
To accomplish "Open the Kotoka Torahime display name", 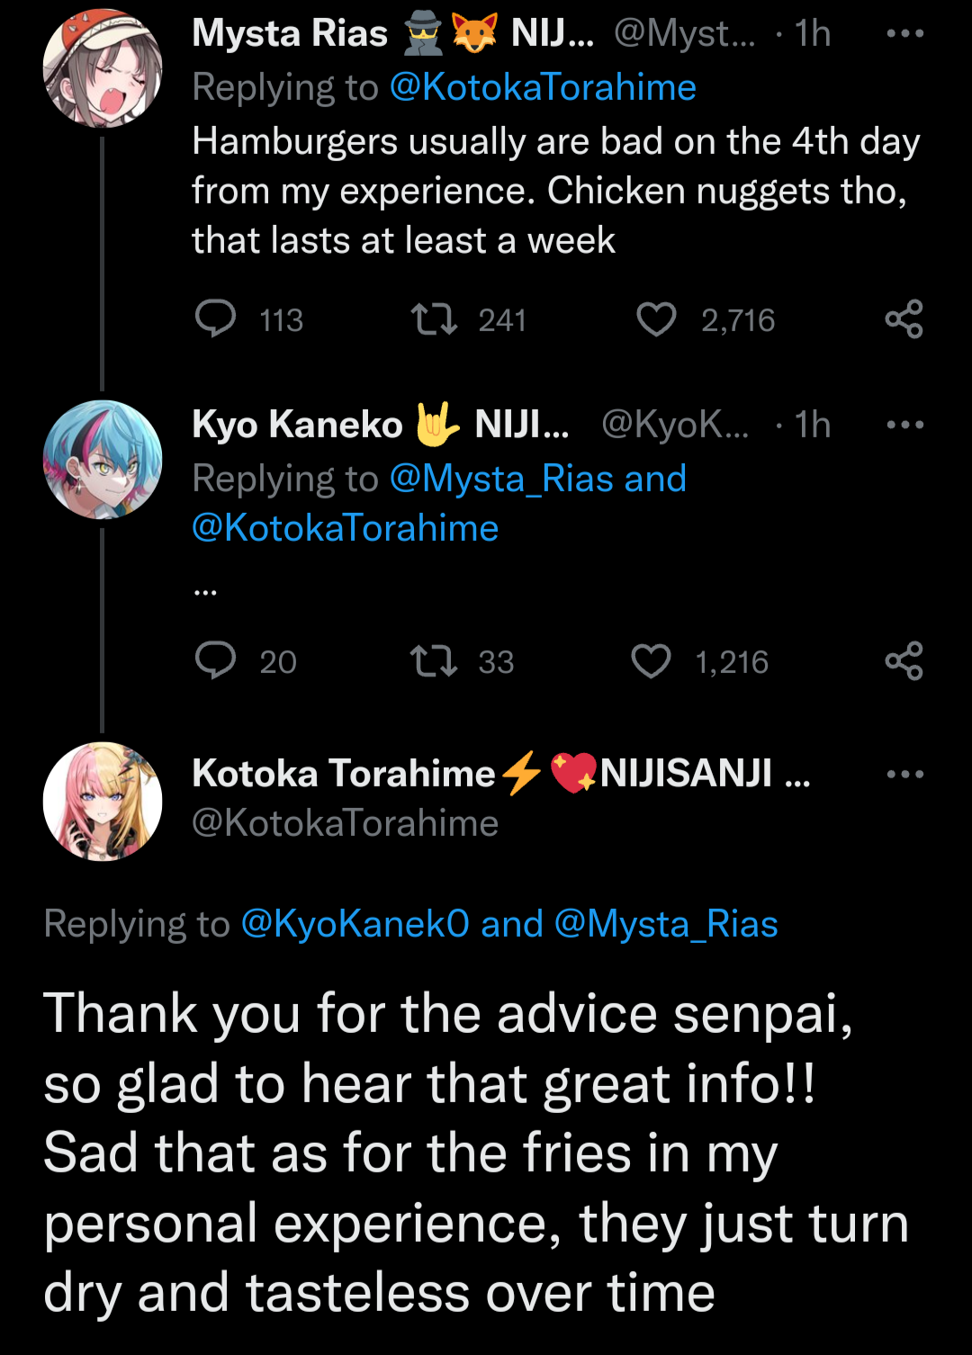I will [344, 774].
